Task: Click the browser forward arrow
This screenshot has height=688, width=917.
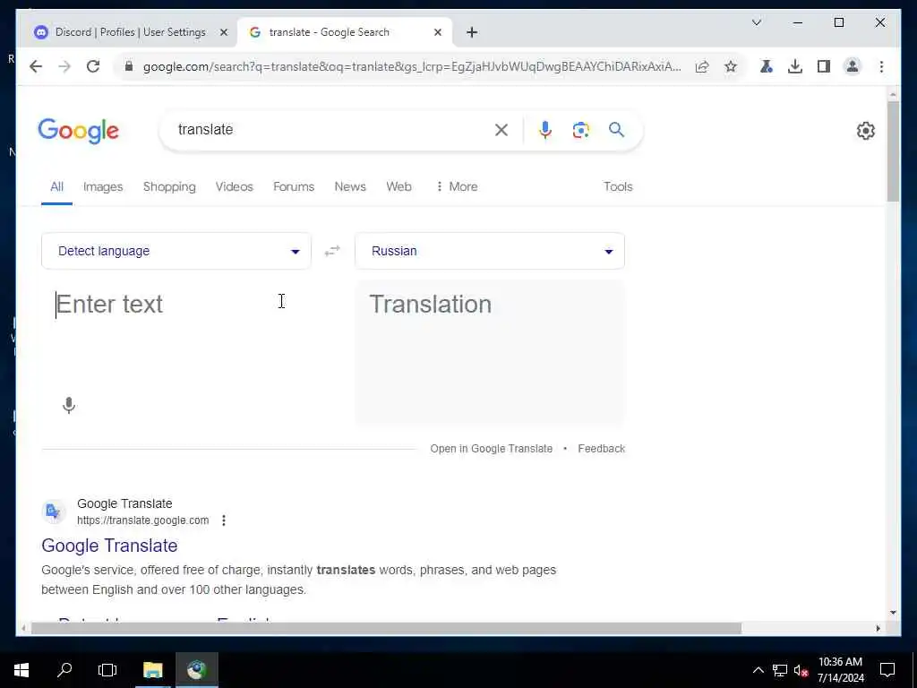Action: coord(64,66)
